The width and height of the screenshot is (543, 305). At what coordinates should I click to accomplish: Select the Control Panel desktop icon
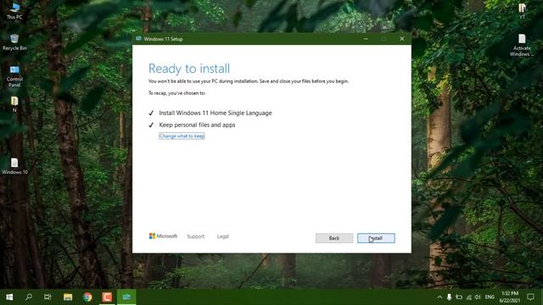tap(14, 76)
